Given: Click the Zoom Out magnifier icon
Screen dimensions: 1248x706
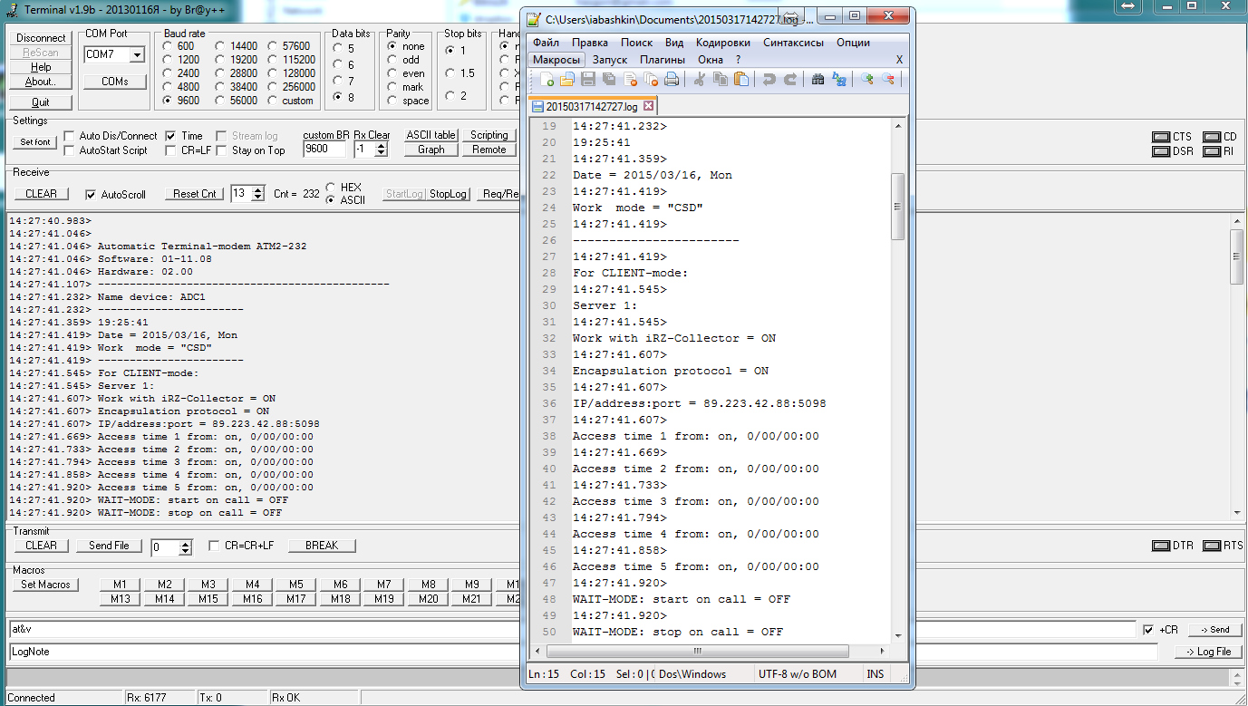Looking at the screenshot, I should click(888, 80).
